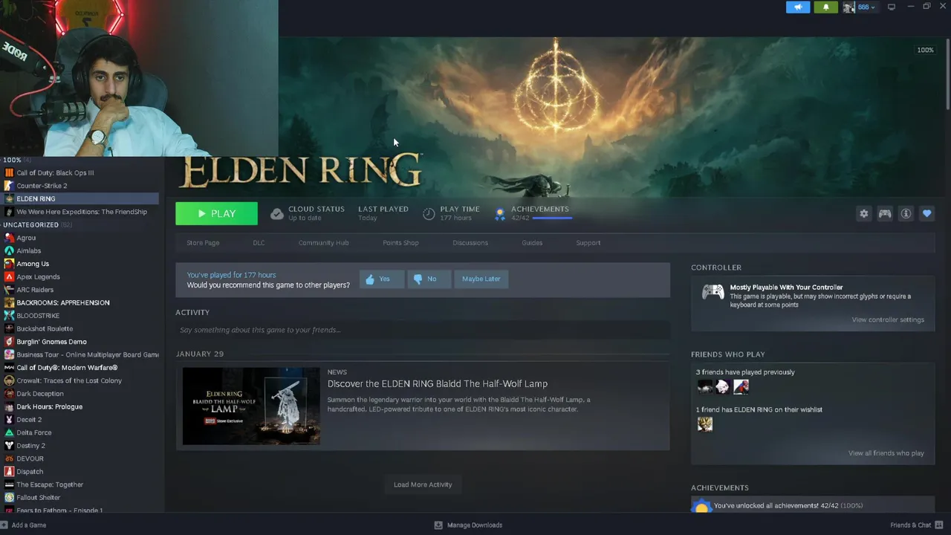This screenshot has height=535, width=951.
Task: Select Call of Duty: Modern Warfare
Action: pyautogui.click(x=67, y=368)
